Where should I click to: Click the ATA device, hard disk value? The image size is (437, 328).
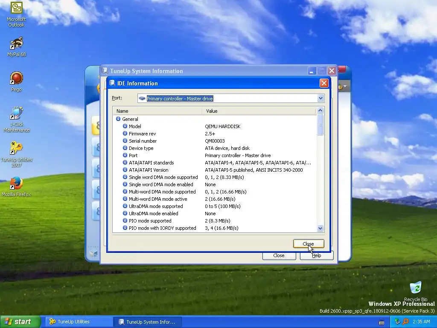tap(227, 148)
